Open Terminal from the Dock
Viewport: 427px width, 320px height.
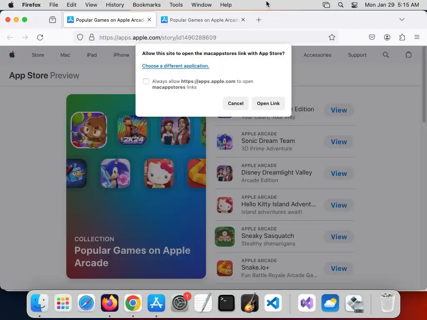226,303
